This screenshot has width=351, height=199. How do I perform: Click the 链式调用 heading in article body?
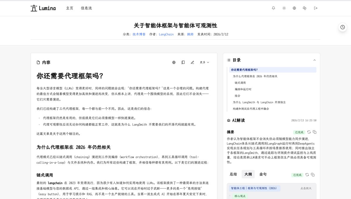(45, 175)
